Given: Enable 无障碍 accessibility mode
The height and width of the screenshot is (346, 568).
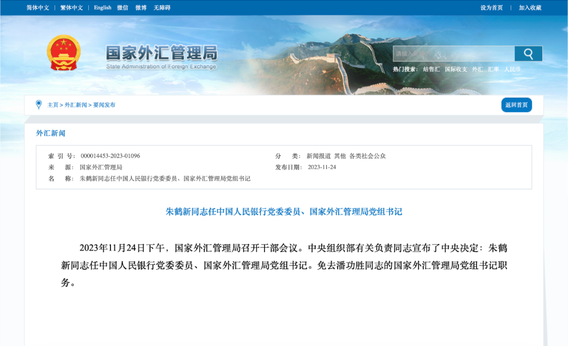Looking at the screenshot, I should coord(162,7).
